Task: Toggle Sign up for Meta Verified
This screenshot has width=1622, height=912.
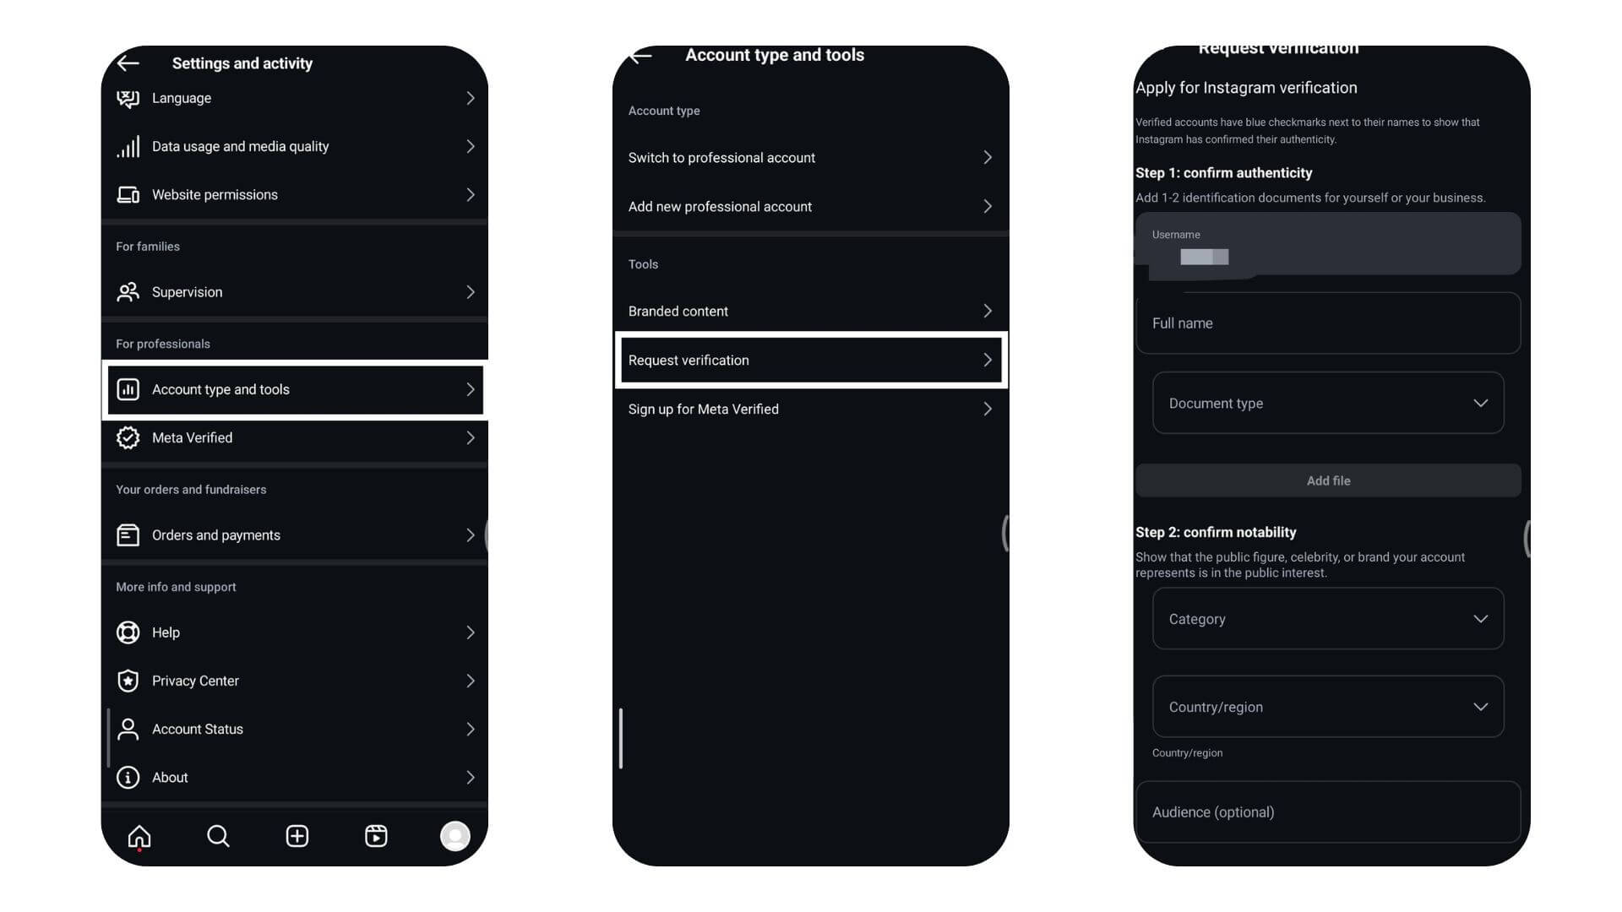Action: pos(810,409)
